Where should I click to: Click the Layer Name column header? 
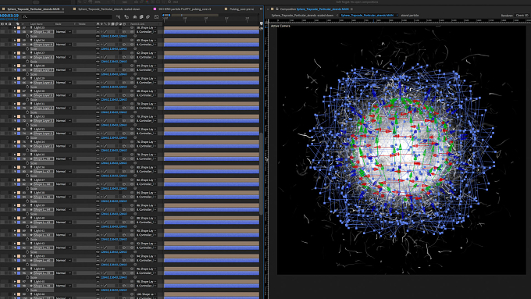[x=37, y=24]
